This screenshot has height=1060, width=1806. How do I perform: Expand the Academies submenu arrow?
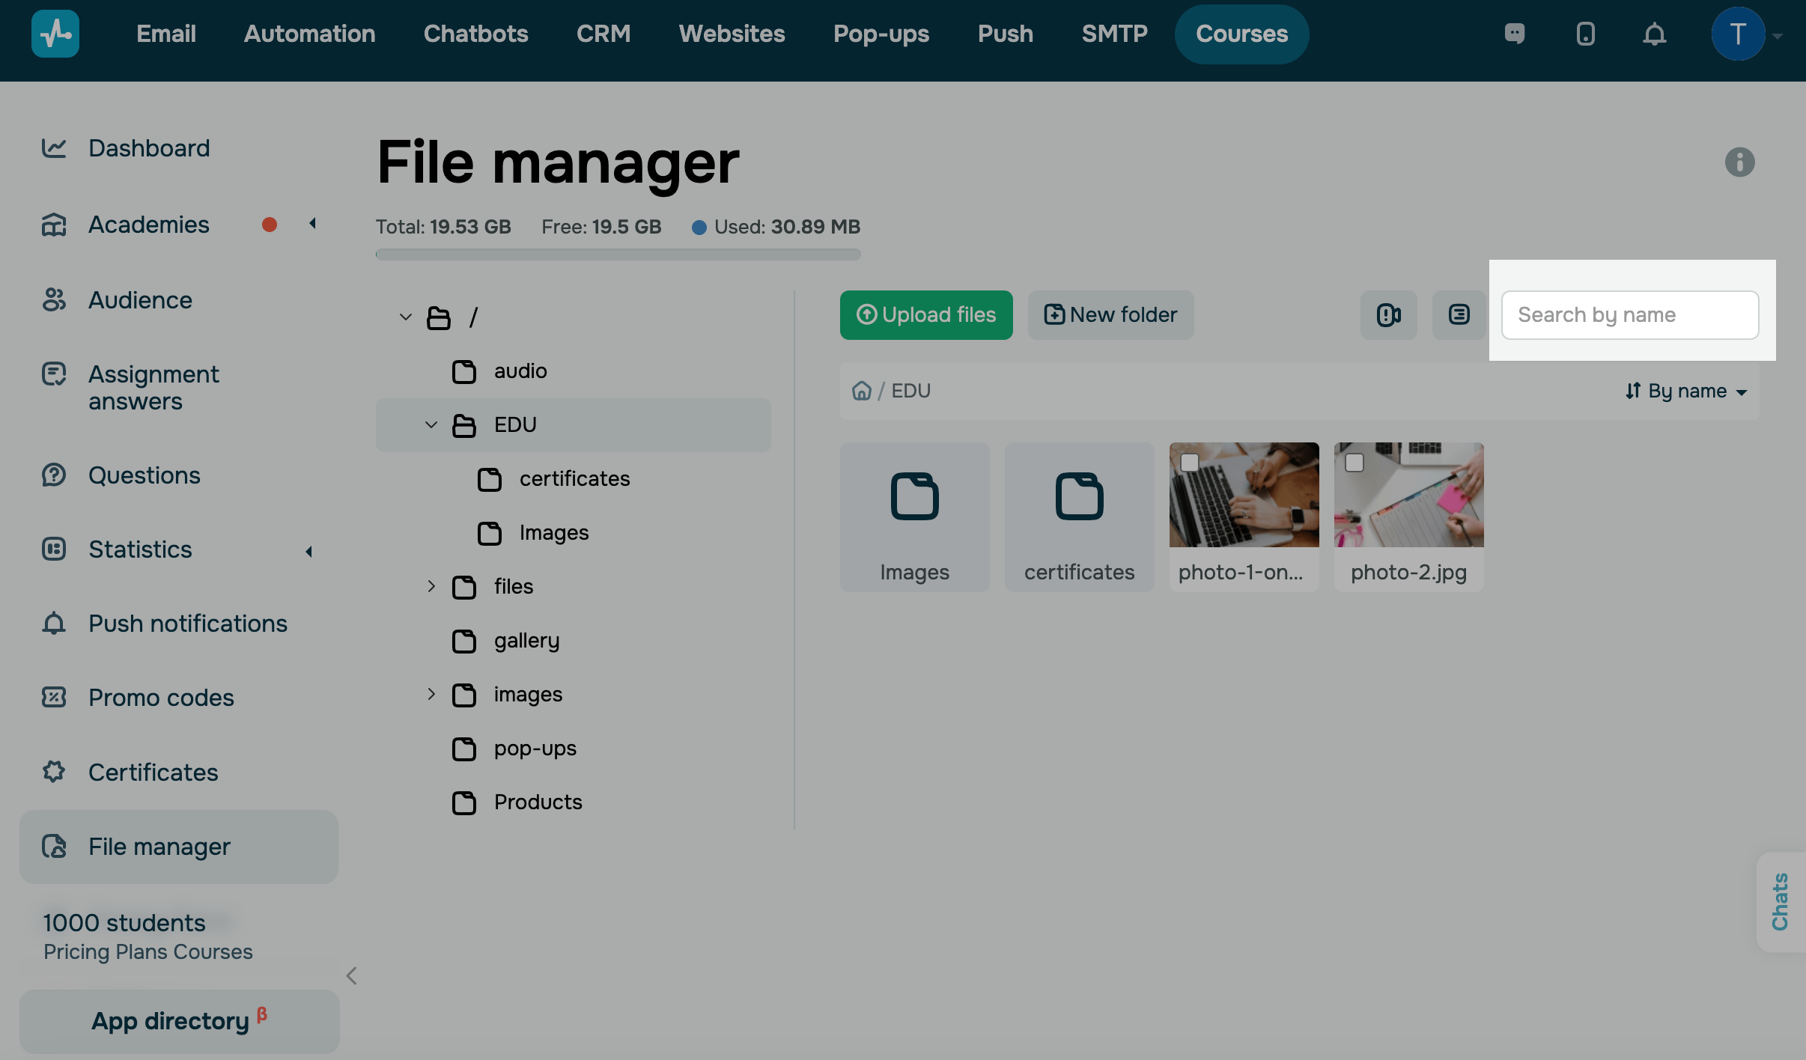312,224
